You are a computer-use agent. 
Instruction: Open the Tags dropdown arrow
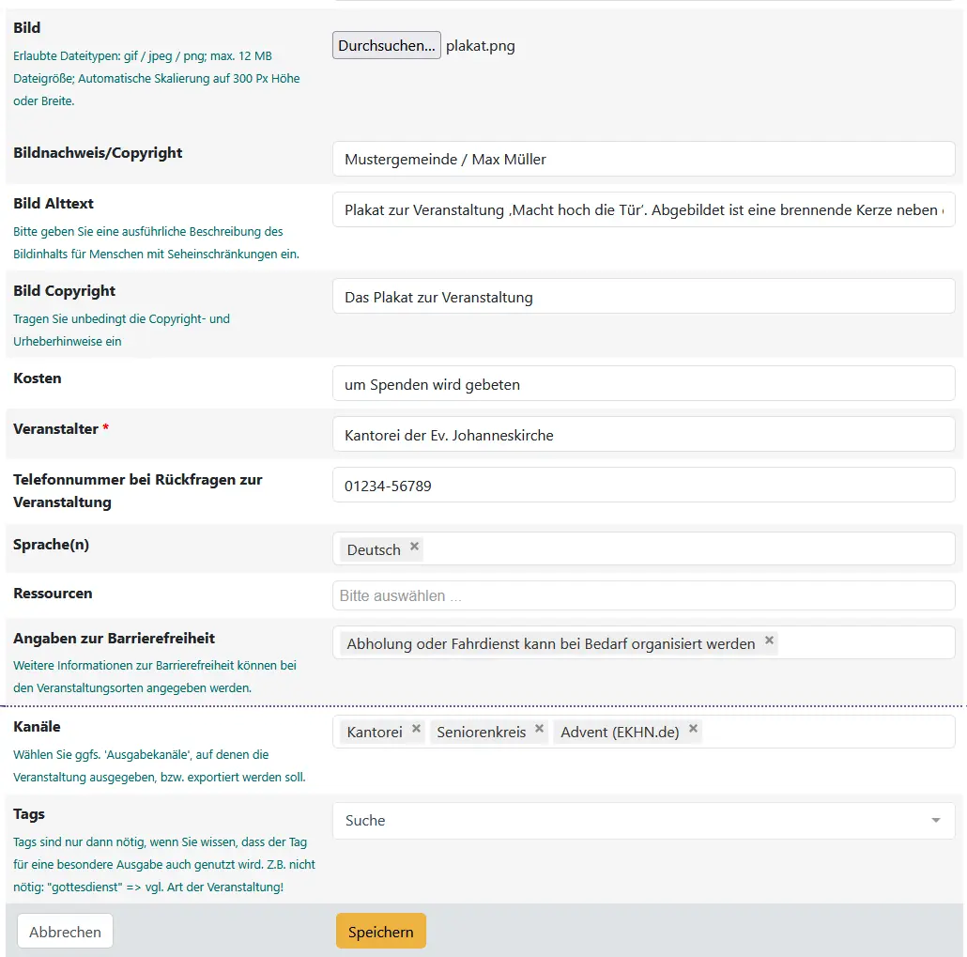935,821
